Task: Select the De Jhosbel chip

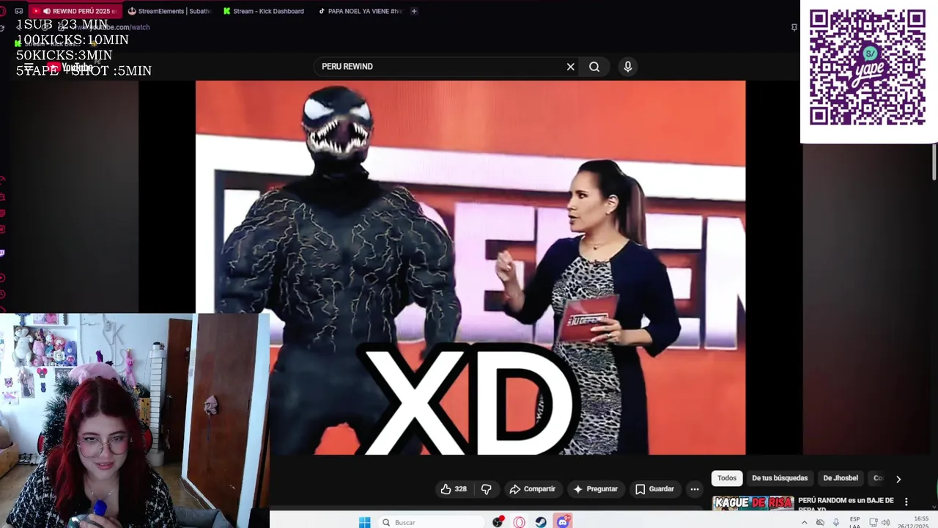Action: coord(841,478)
